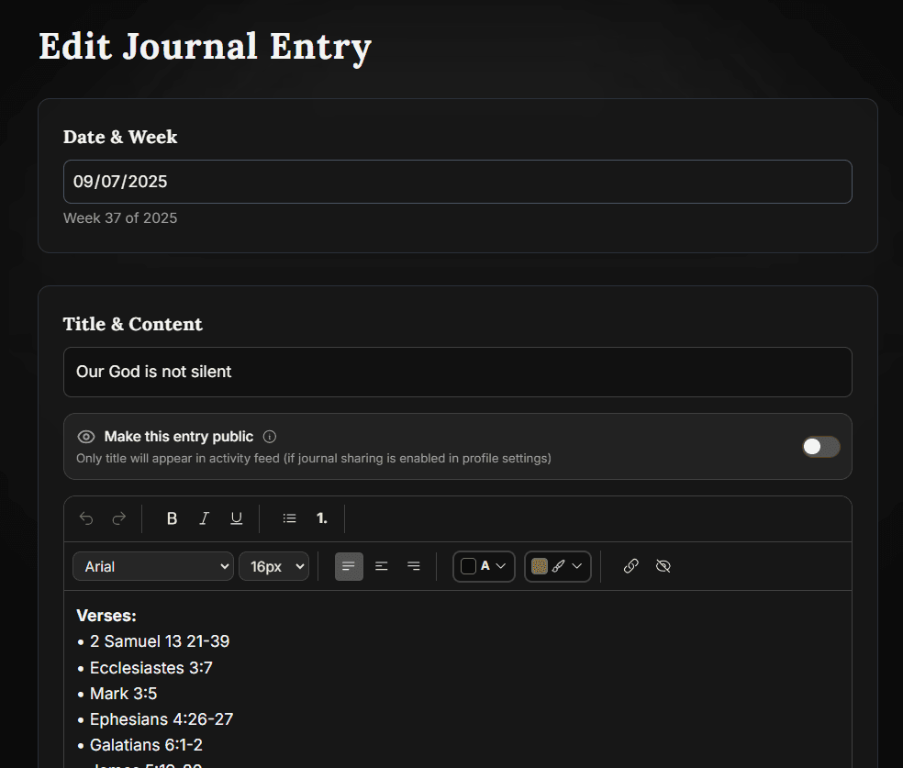Redo the last edit

(x=118, y=518)
